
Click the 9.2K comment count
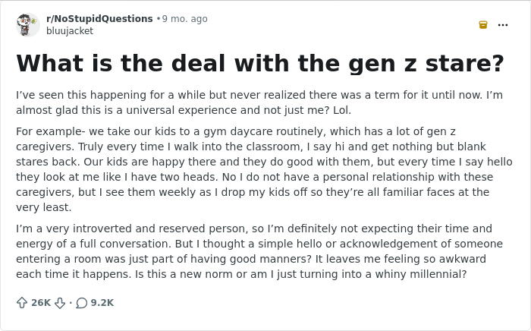click(x=102, y=302)
